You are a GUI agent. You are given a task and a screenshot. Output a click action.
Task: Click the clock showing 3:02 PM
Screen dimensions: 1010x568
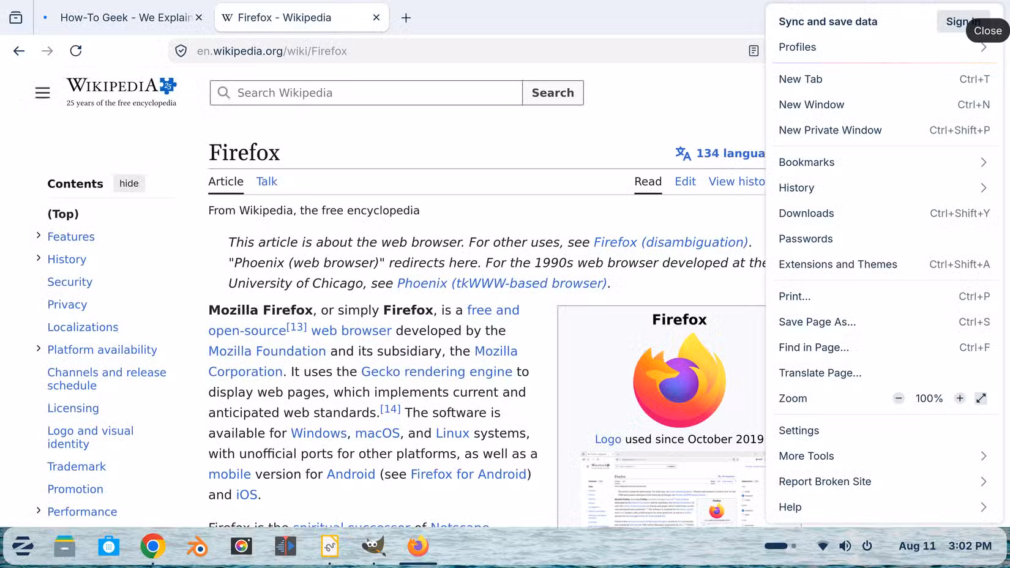[970, 546]
